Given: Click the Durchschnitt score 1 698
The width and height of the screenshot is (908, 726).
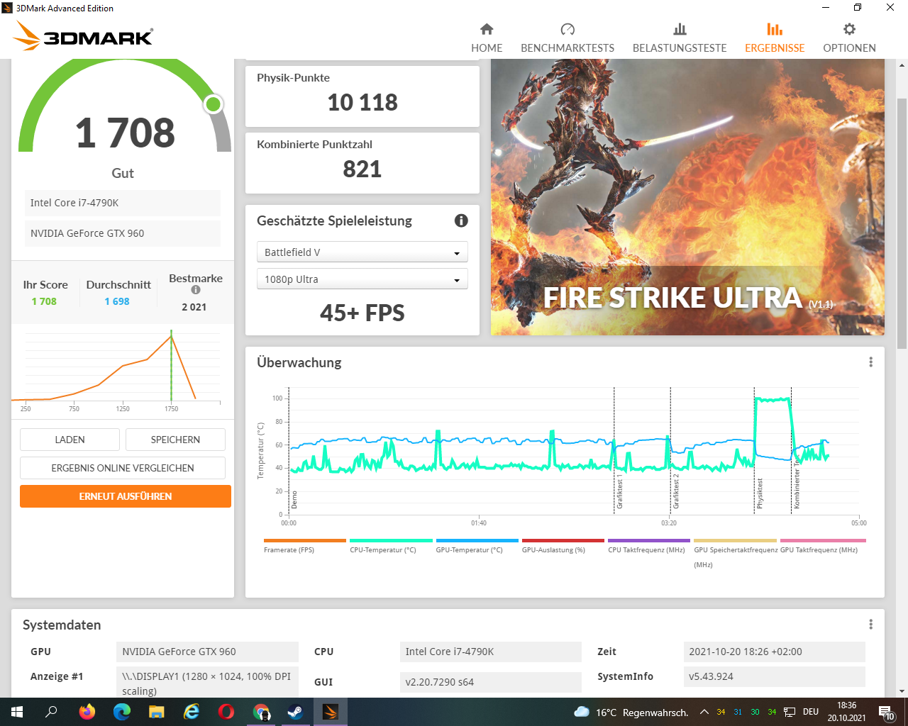Looking at the screenshot, I should click(117, 301).
